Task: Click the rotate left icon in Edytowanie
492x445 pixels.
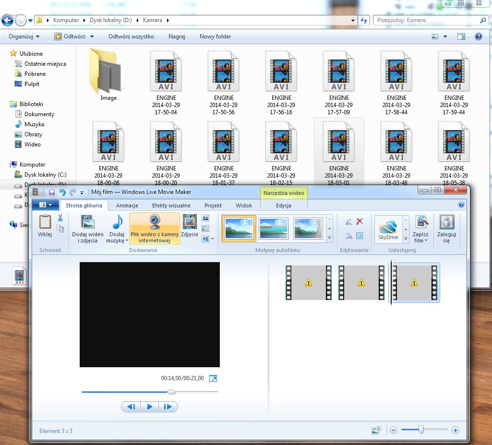Action: tap(348, 222)
